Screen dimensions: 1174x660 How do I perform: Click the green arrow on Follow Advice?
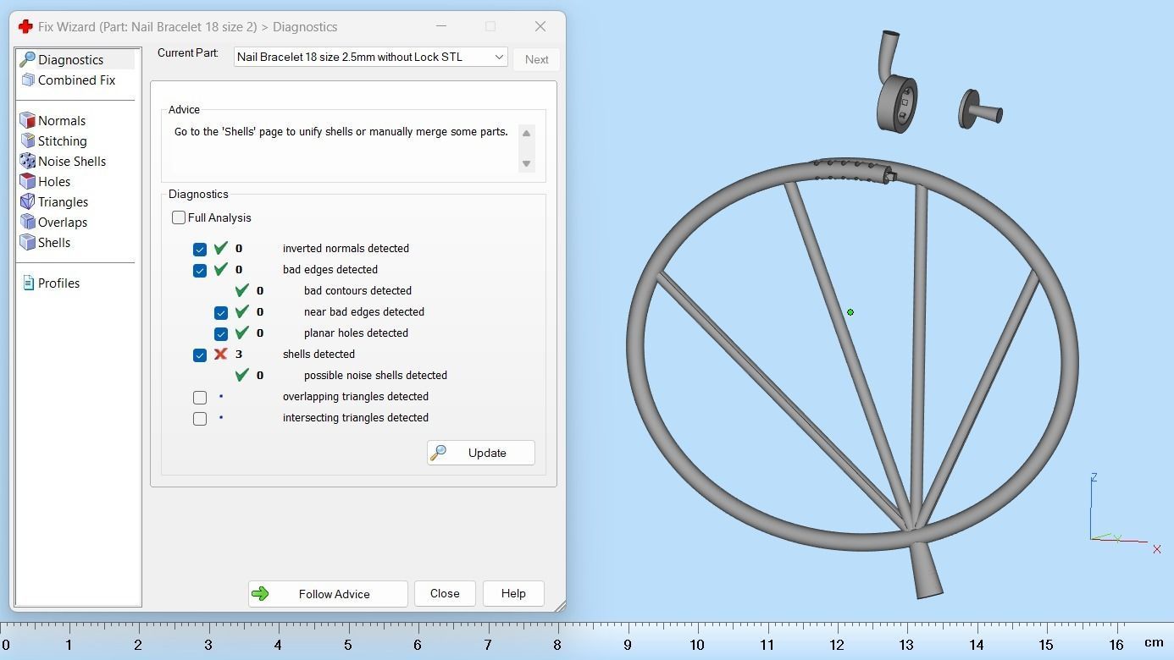tap(261, 594)
